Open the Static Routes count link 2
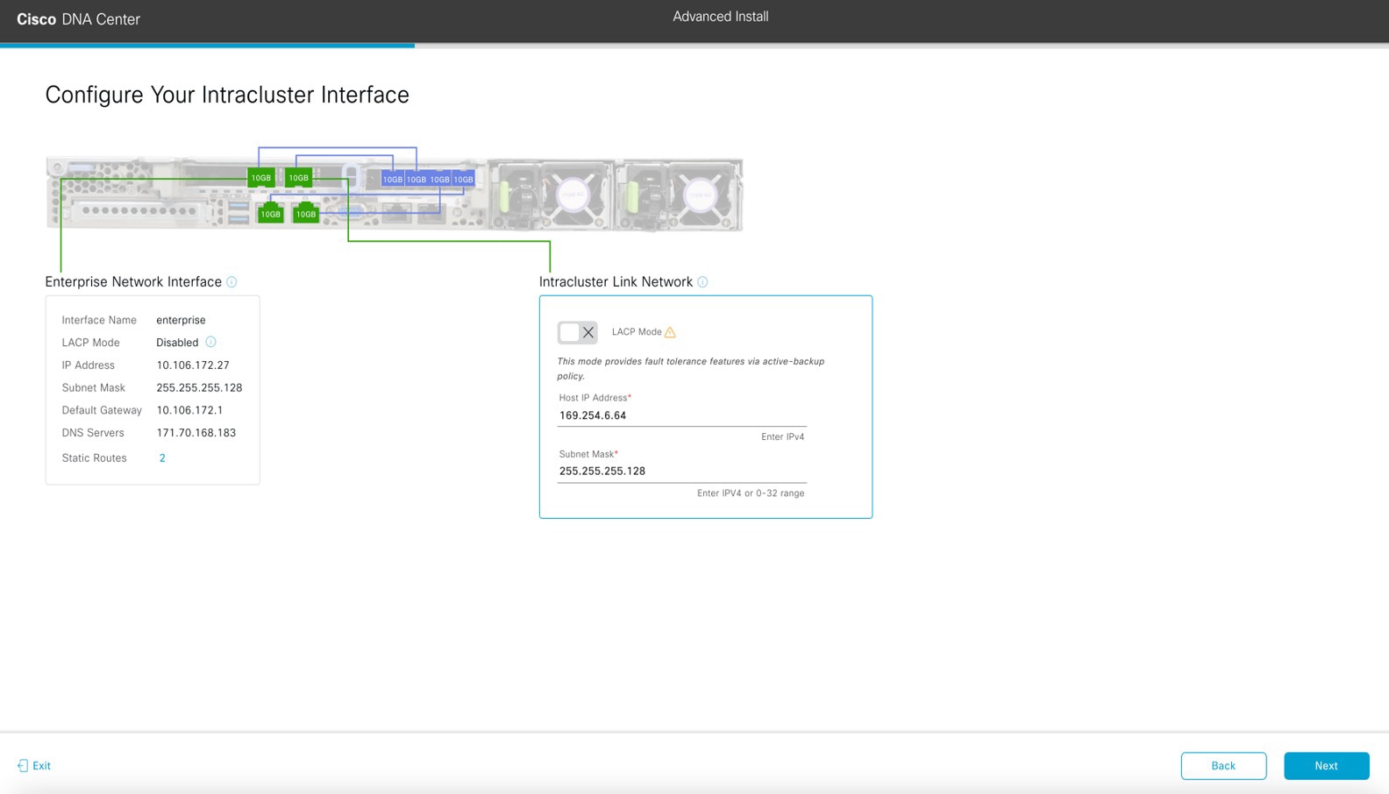Viewport: 1389px width, 794px height. [162, 458]
